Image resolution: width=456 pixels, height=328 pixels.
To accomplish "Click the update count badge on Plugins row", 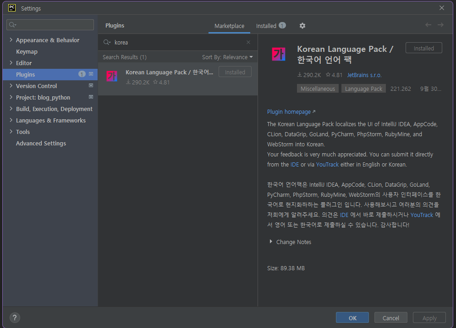I will pyautogui.click(x=82, y=74).
